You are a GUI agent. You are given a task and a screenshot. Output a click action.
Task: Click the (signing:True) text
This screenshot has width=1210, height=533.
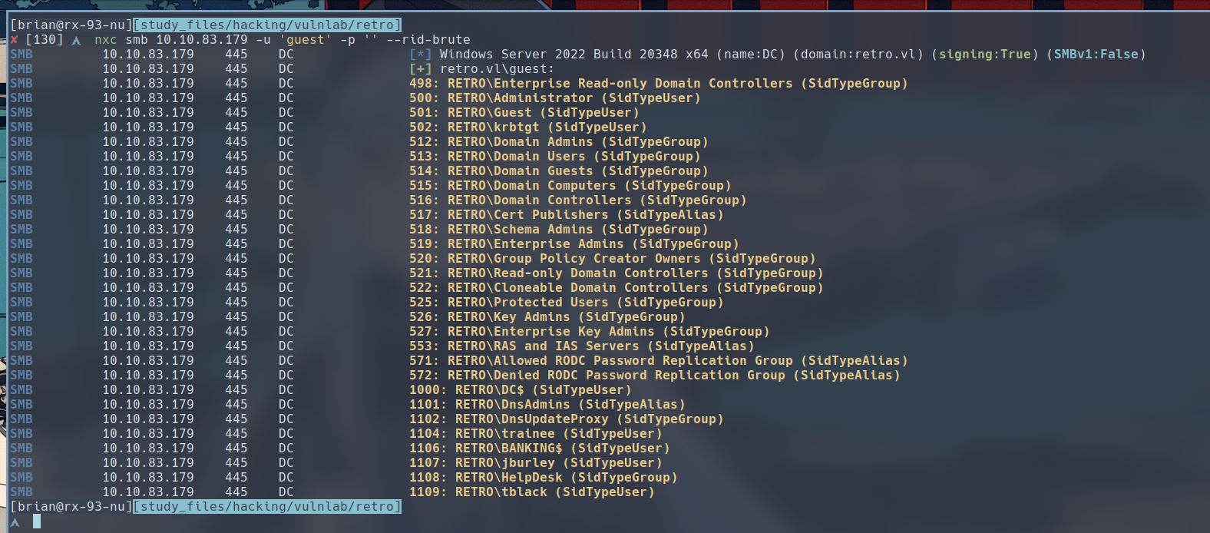985,55
